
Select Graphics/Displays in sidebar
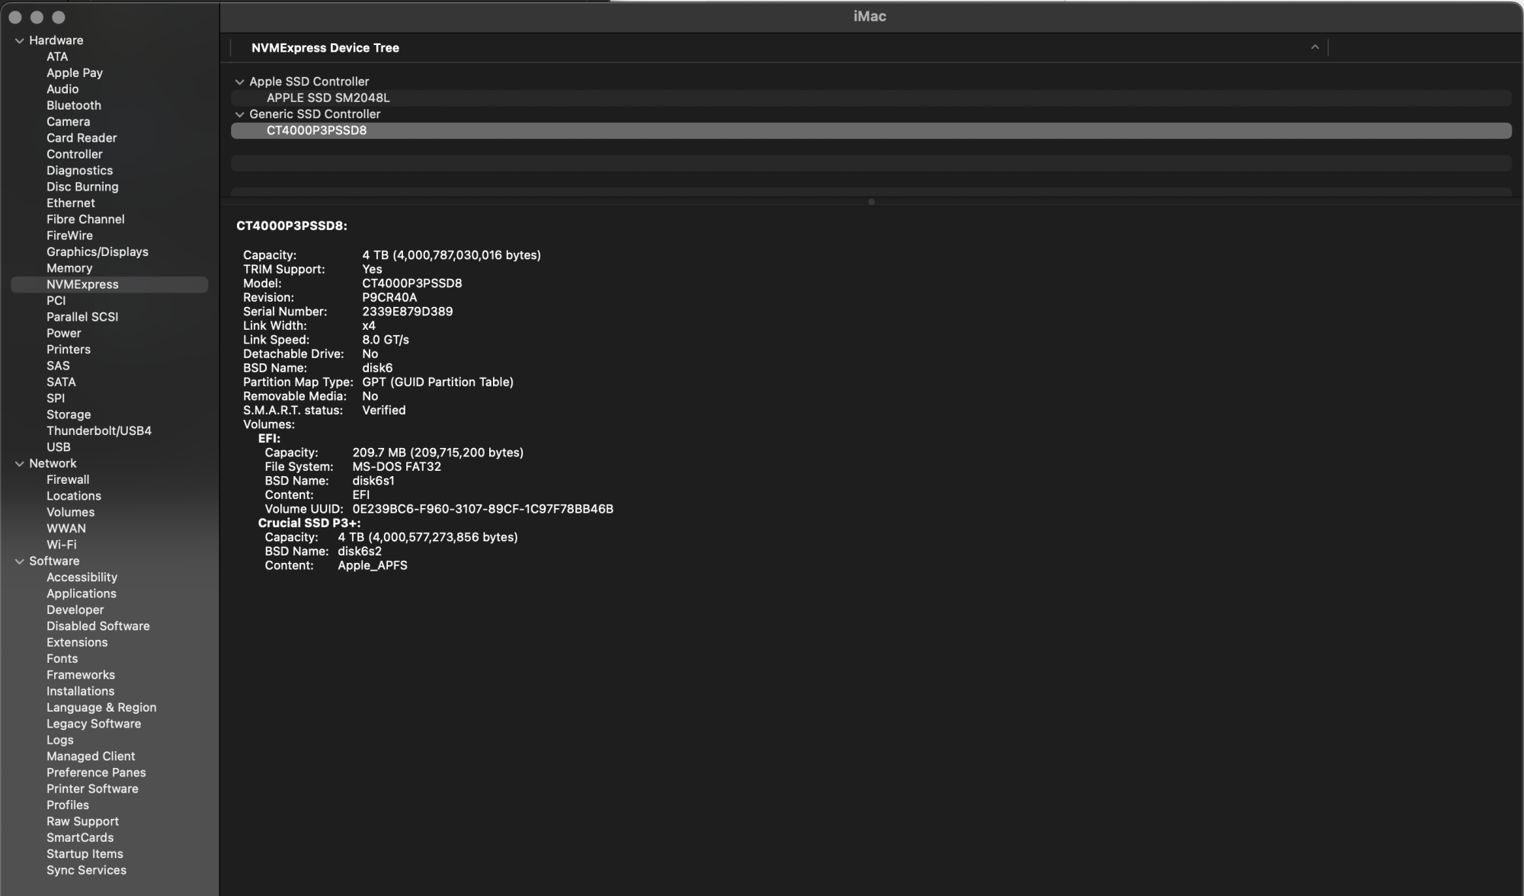(x=98, y=251)
